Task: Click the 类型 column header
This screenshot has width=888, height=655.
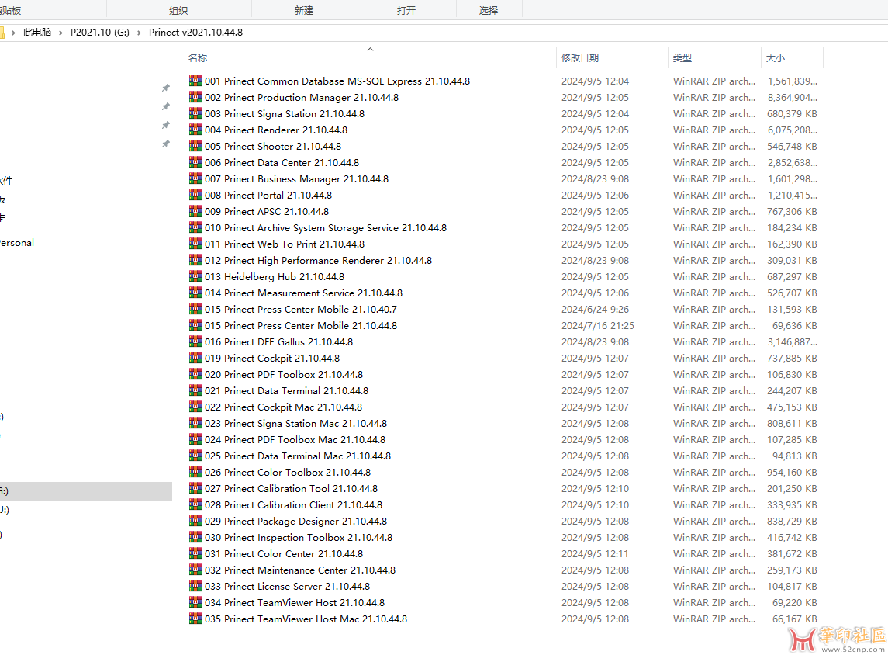Action: click(682, 57)
